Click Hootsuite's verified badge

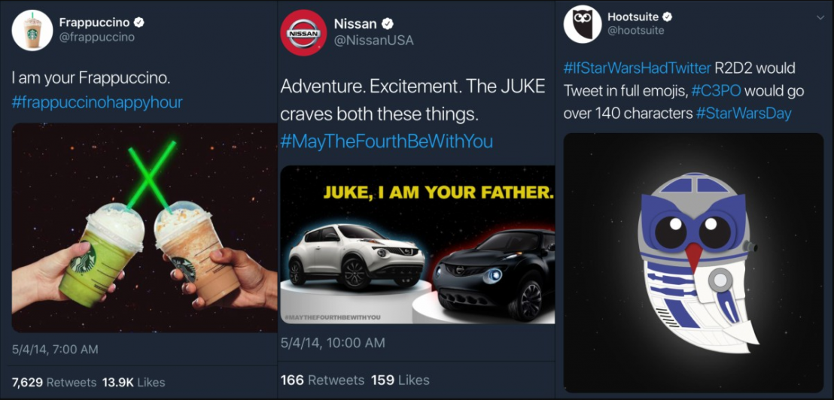(x=668, y=17)
